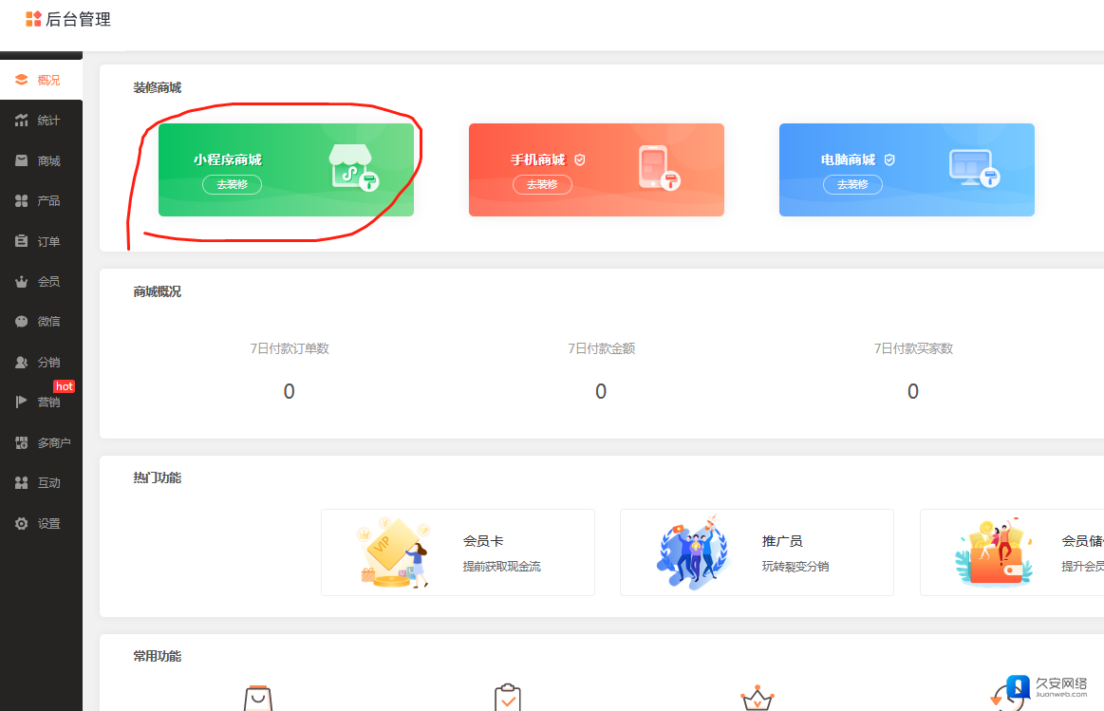The width and height of the screenshot is (1104, 711).
Task: Open 微信 in the sidebar
Action: 41,322
